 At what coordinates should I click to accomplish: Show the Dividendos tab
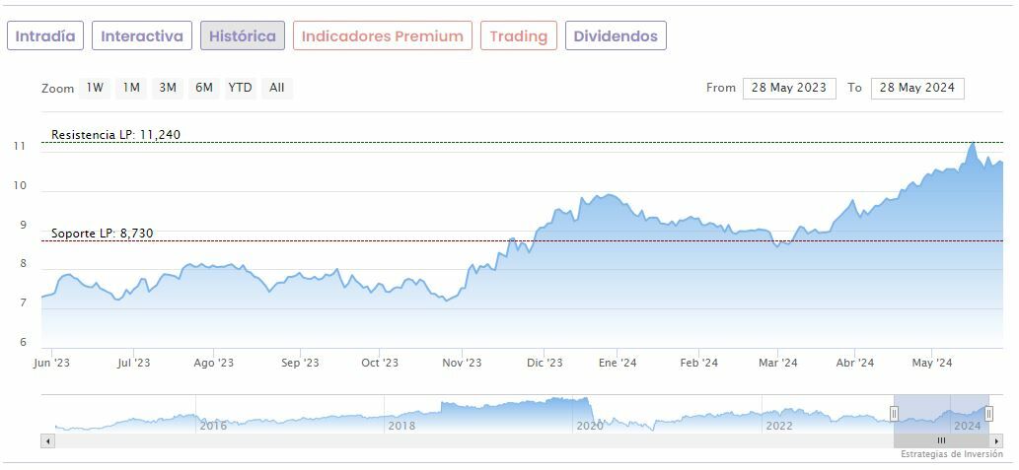(x=616, y=36)
